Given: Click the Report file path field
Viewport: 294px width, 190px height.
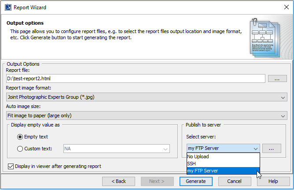Looking at the screenshot, I should tap(136, 78).
